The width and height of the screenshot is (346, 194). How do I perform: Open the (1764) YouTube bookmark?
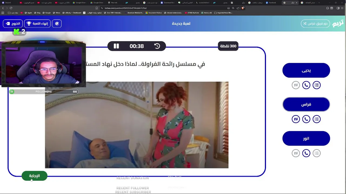point(192,13)
